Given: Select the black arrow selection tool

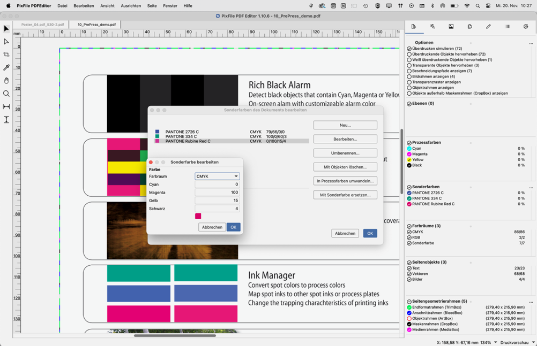Looking at the screenshot, I should point(6,29).
